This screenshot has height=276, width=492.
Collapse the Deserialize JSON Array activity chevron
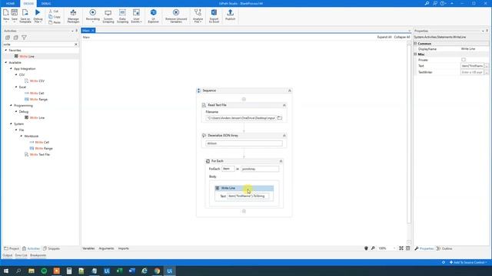[x=284, y=136]
